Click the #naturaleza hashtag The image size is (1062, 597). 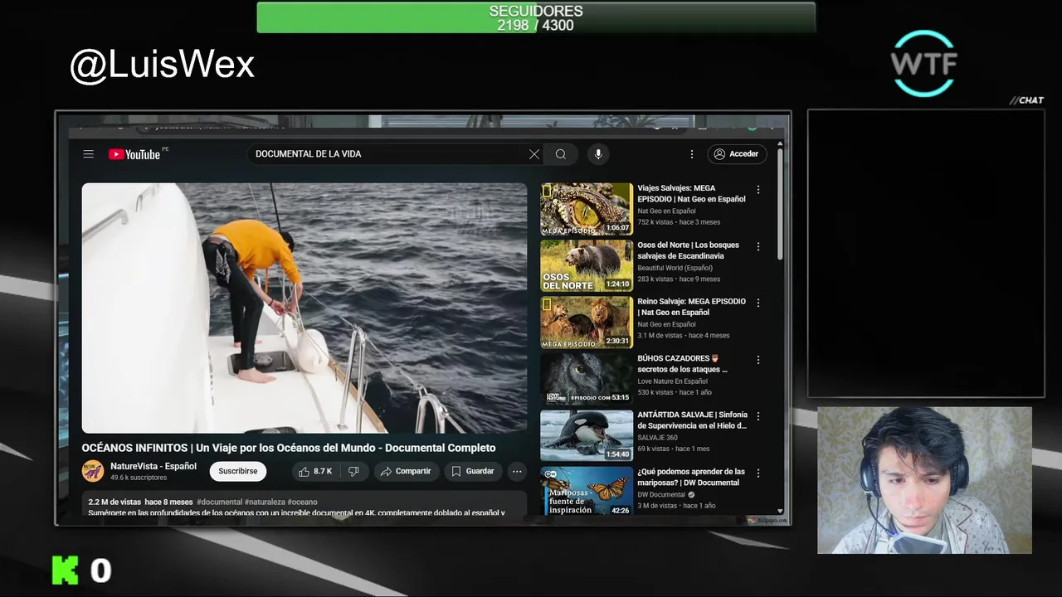[x=265, y=502]
